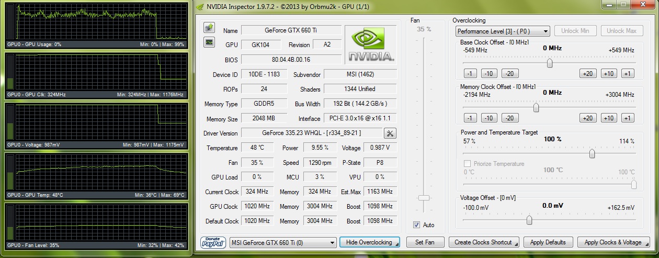
Task: Click Memory Clock Offset +1 button
Action: [x=628, y=118]
